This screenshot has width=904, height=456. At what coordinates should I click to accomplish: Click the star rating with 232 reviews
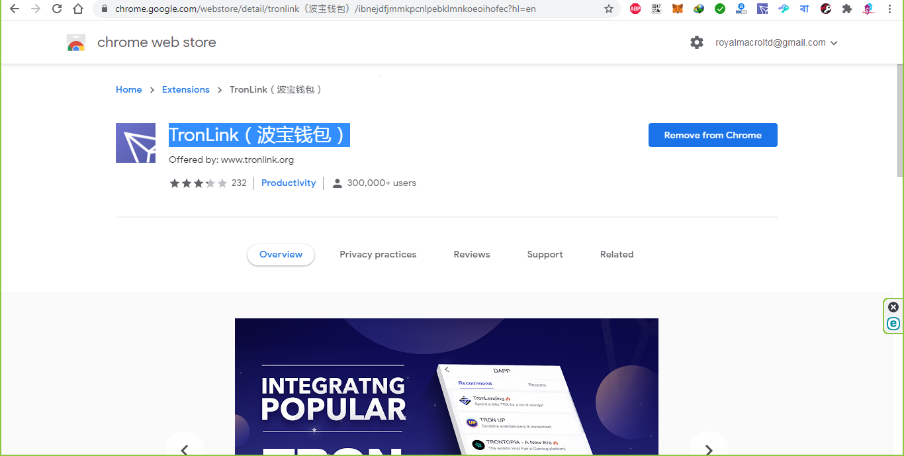tap(208, 183)
